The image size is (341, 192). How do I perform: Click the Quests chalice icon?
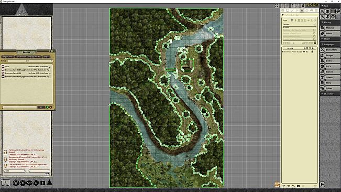coord(322,77)
